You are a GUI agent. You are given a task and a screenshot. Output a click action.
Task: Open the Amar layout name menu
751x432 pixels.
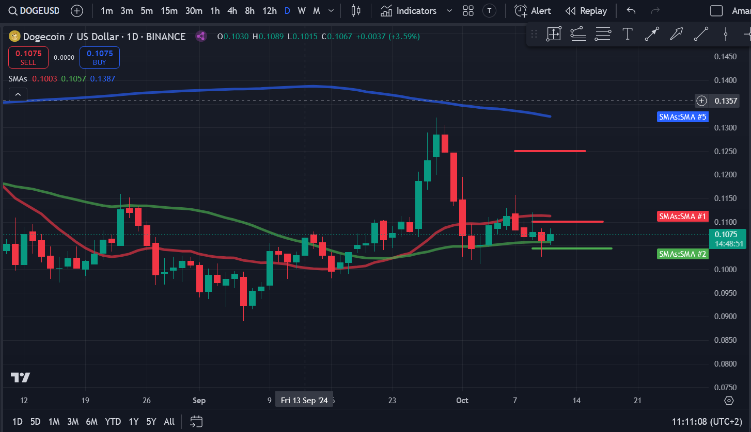741,11
